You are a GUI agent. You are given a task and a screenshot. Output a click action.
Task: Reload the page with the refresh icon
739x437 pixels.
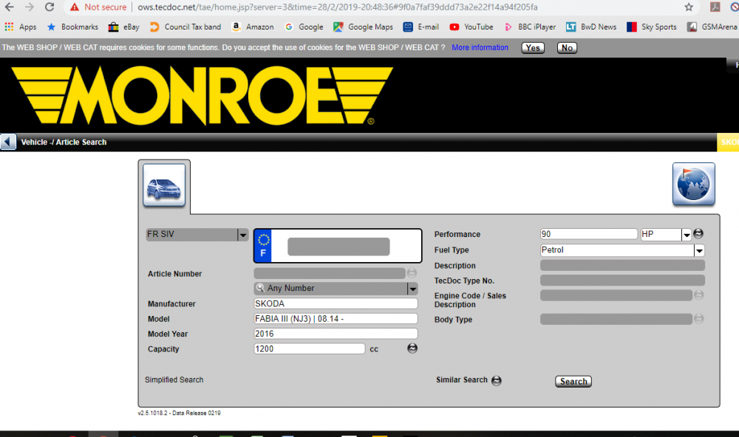point(50,7)
